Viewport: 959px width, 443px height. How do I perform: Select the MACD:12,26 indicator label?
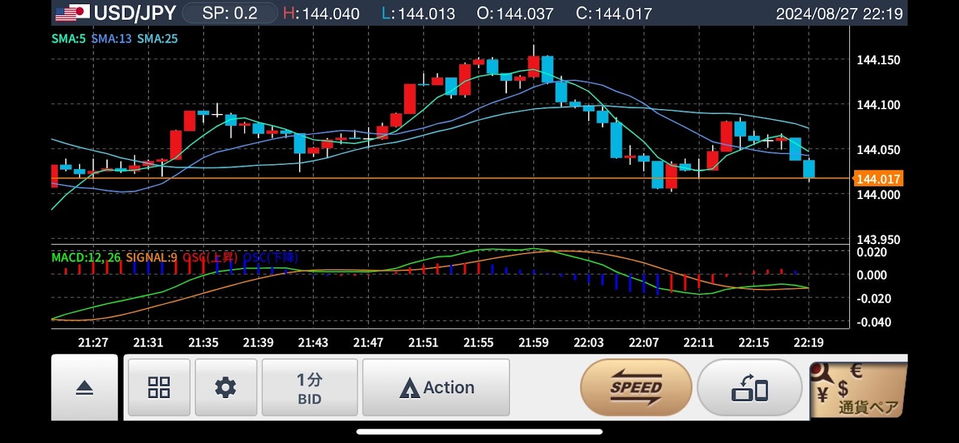[86, 257]
